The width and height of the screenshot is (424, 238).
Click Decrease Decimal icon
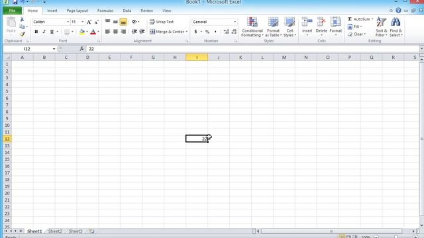click(x=234, y=32)
